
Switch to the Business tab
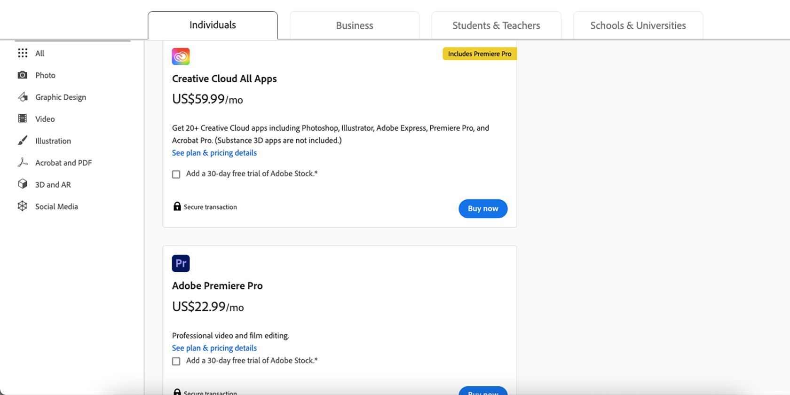(354, 25)
